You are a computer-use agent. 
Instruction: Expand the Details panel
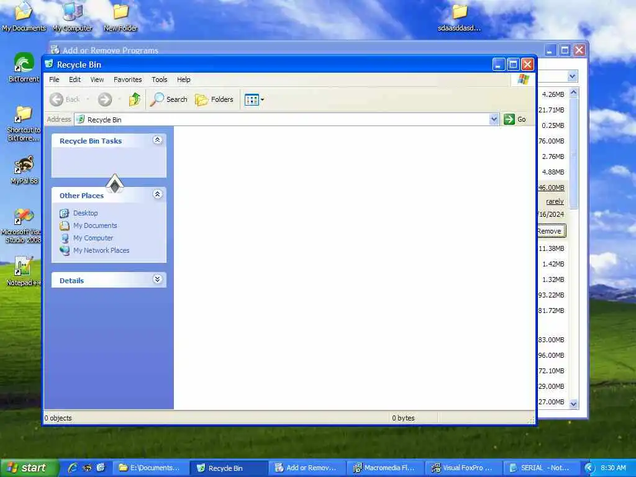coord(157,279)
